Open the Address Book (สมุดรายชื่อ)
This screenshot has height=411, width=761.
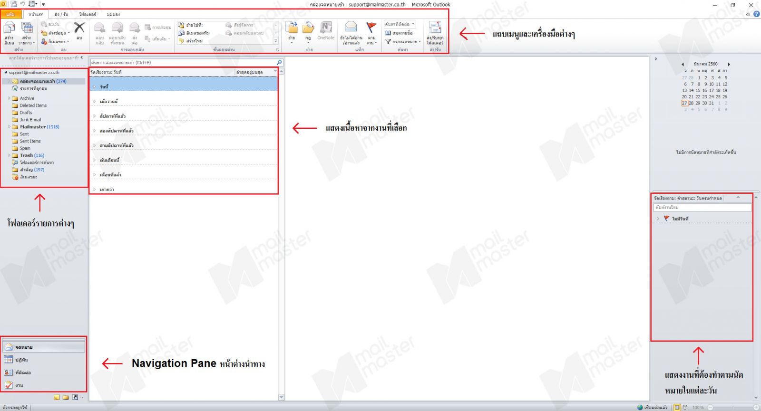coord(399,33)
